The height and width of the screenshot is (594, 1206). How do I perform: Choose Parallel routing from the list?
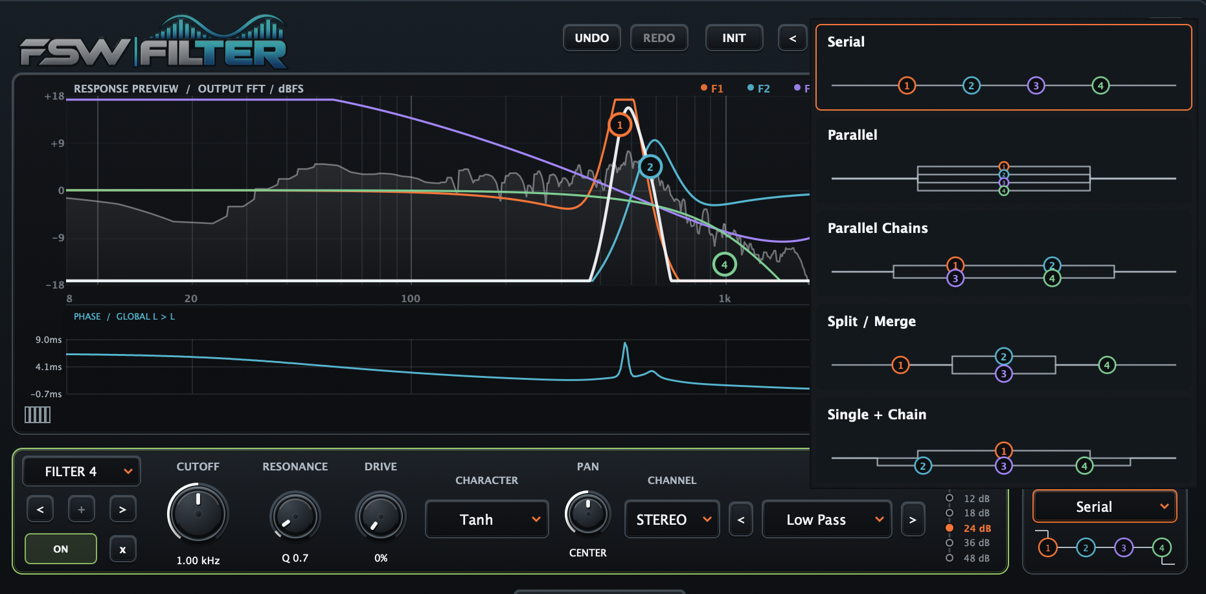(x=1004, y=162)
